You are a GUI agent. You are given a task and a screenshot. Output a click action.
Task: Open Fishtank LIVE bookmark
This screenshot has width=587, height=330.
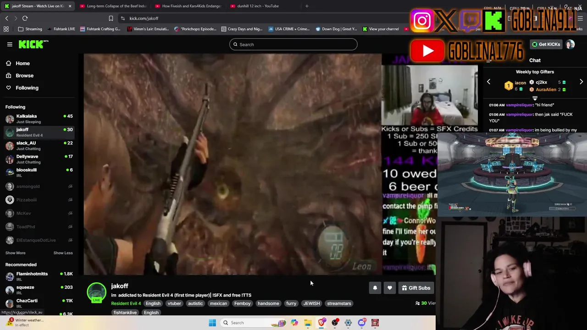[x=61, y=29]
